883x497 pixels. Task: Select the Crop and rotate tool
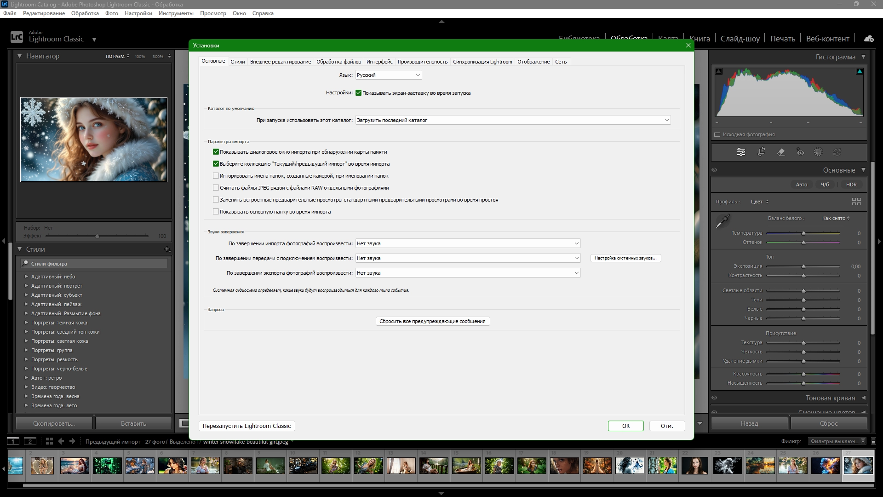(x=761, y=152)
